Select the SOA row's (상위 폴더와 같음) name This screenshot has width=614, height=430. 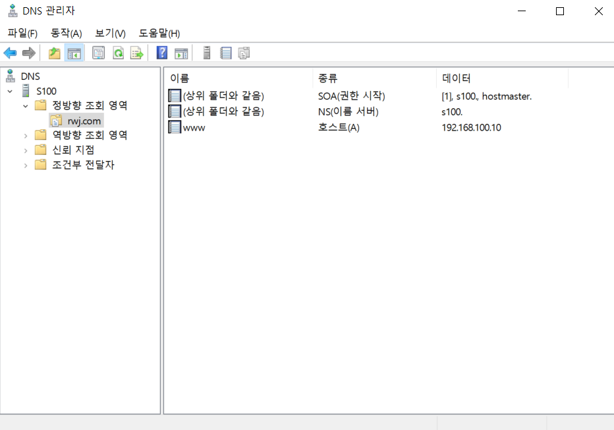point(223,96)
